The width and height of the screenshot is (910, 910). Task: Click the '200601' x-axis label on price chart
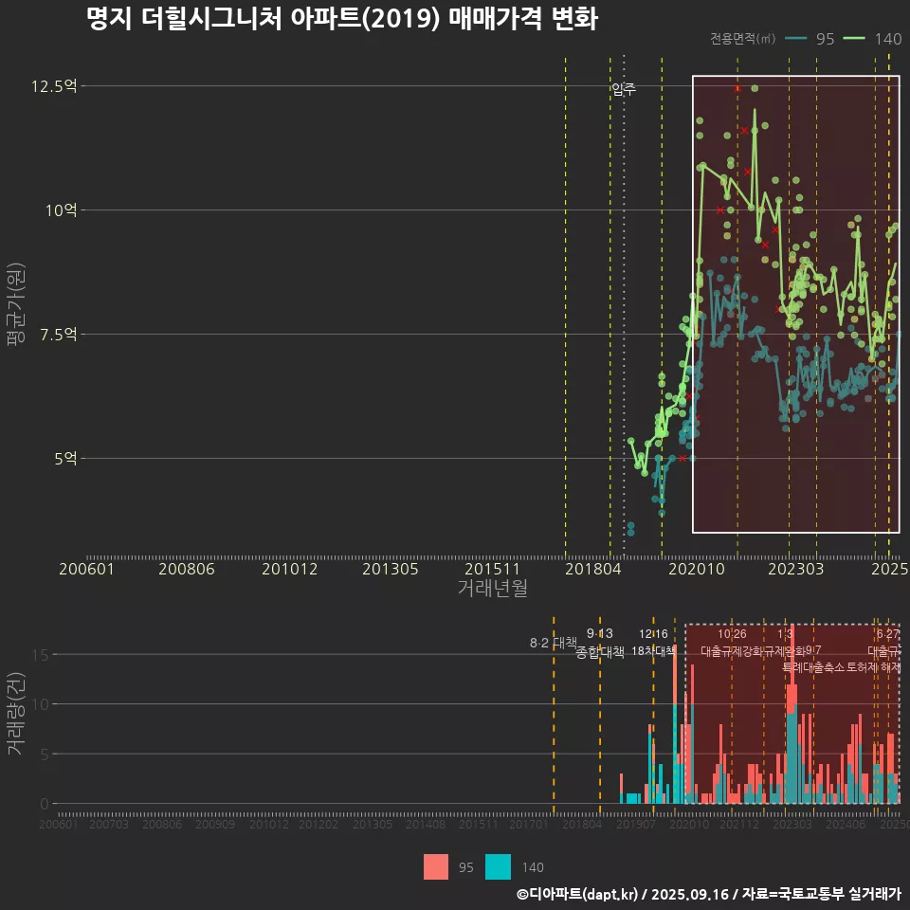pyautogui.click(x=86, y=569)
